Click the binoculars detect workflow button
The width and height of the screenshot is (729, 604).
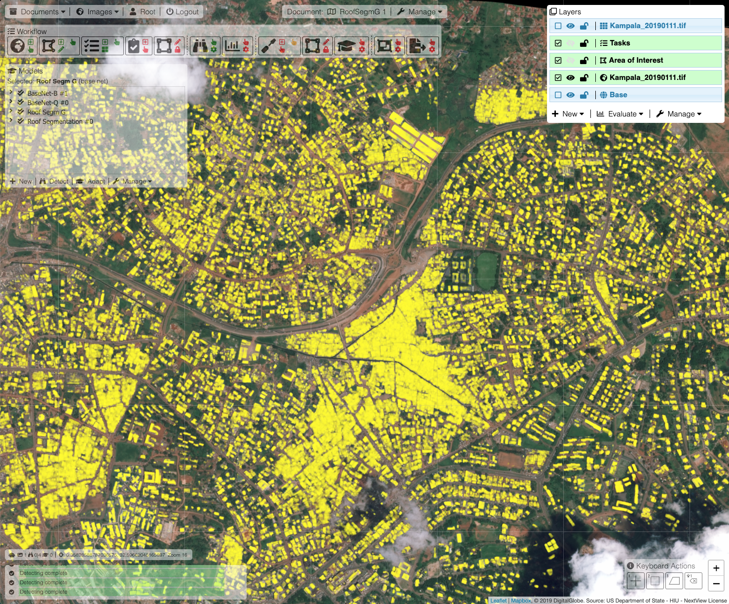[x=205, y=46]
